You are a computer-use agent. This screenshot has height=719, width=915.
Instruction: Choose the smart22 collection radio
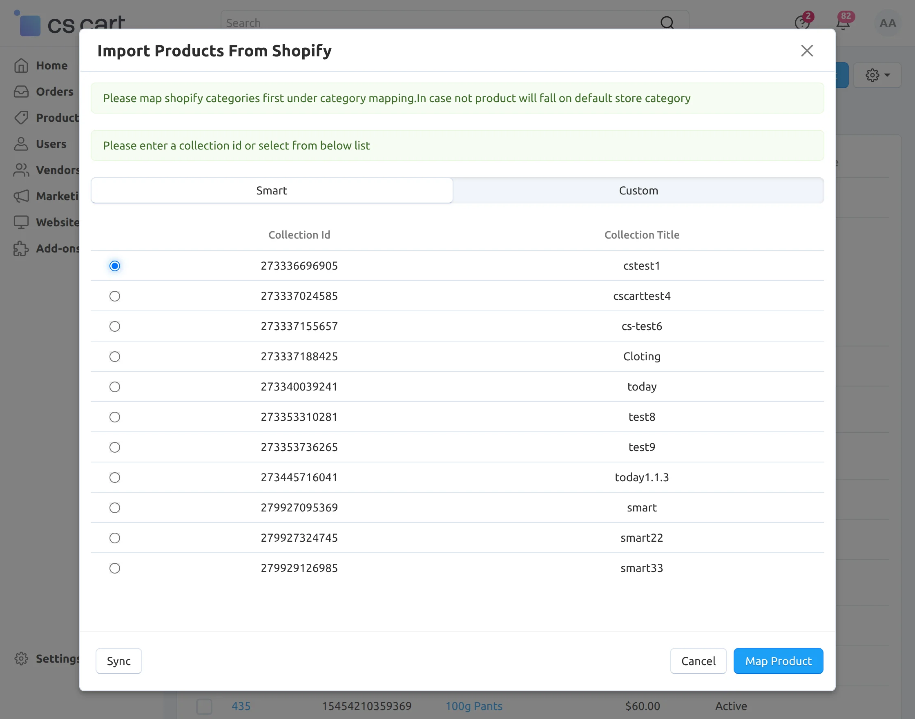(114, 538)
